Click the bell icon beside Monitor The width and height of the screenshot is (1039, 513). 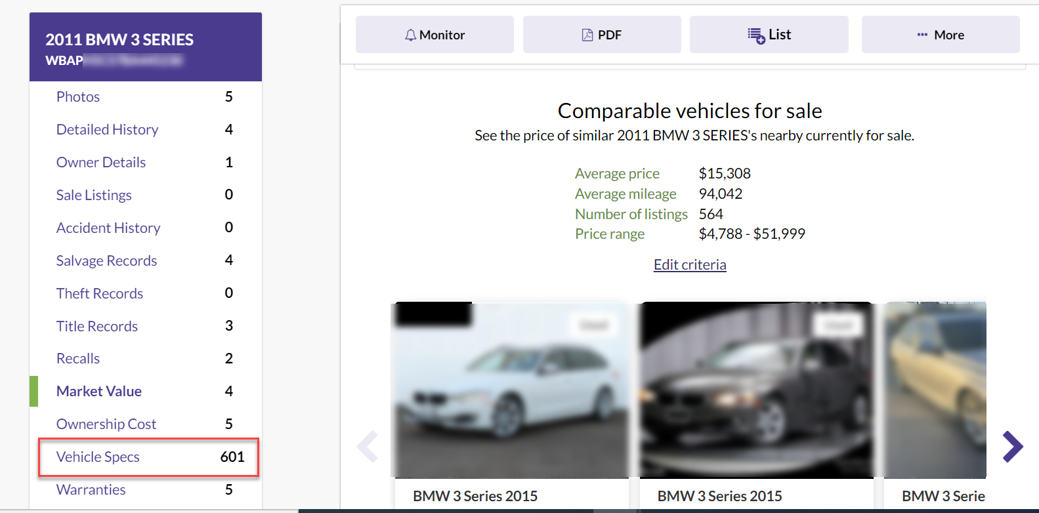point(411,35)
